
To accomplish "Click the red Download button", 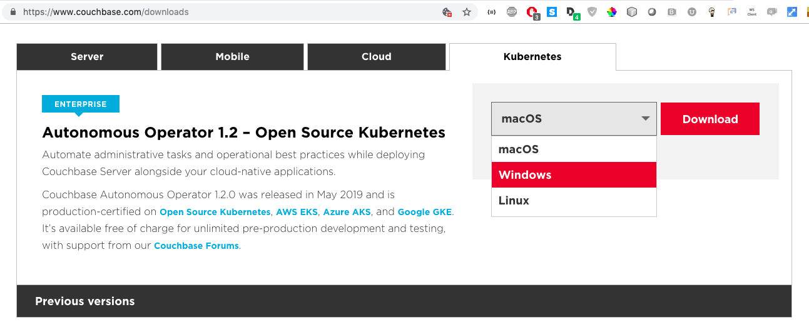I will [710, 119].
